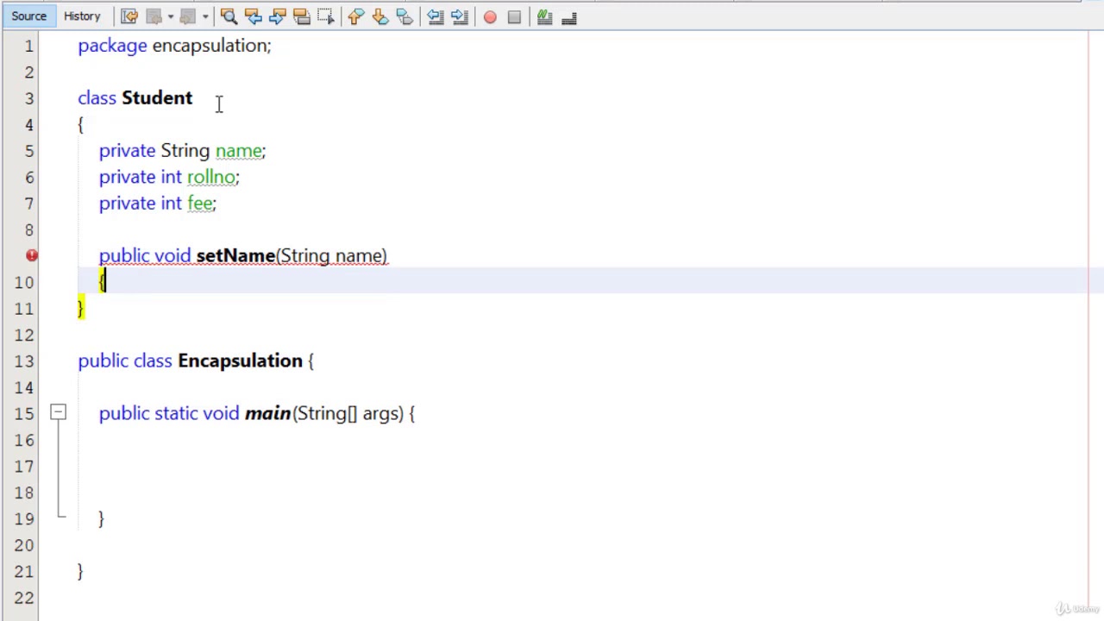Click the word 'Student' in class declaration
The height and width of the screenshot is (621, 1104).
[157, 97]
